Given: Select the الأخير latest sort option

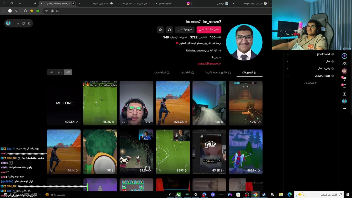Looking at the screenshot, I should pyautogui.click(x=68, y=72).
